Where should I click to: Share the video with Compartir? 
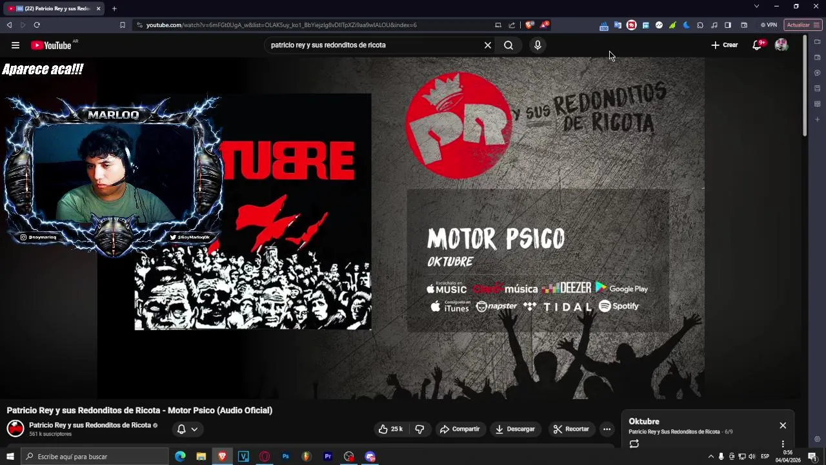(x=460, y=429)
